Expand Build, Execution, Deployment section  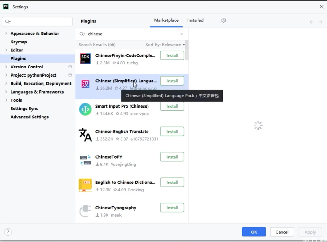6,83
